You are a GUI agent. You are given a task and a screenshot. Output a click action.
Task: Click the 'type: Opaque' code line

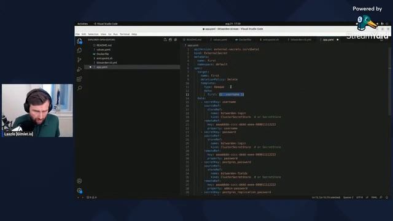[214, 87]
